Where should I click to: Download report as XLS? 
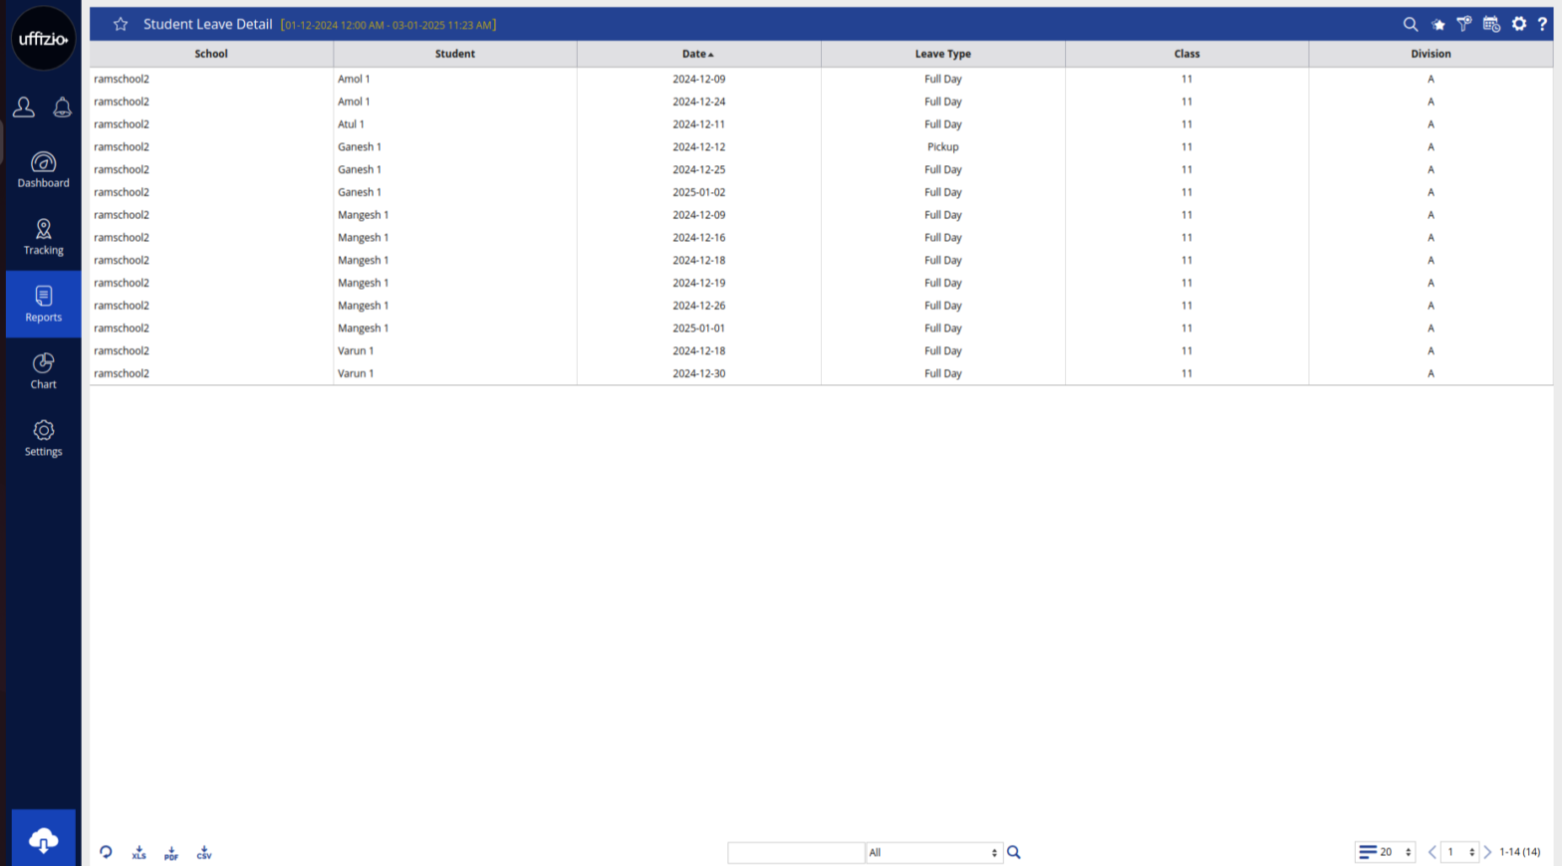coord(138,853)
